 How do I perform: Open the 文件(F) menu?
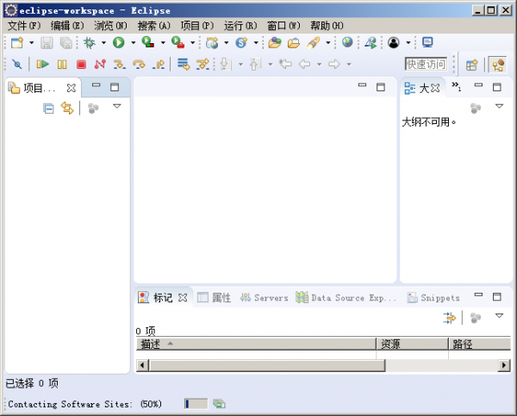(24, 25)
